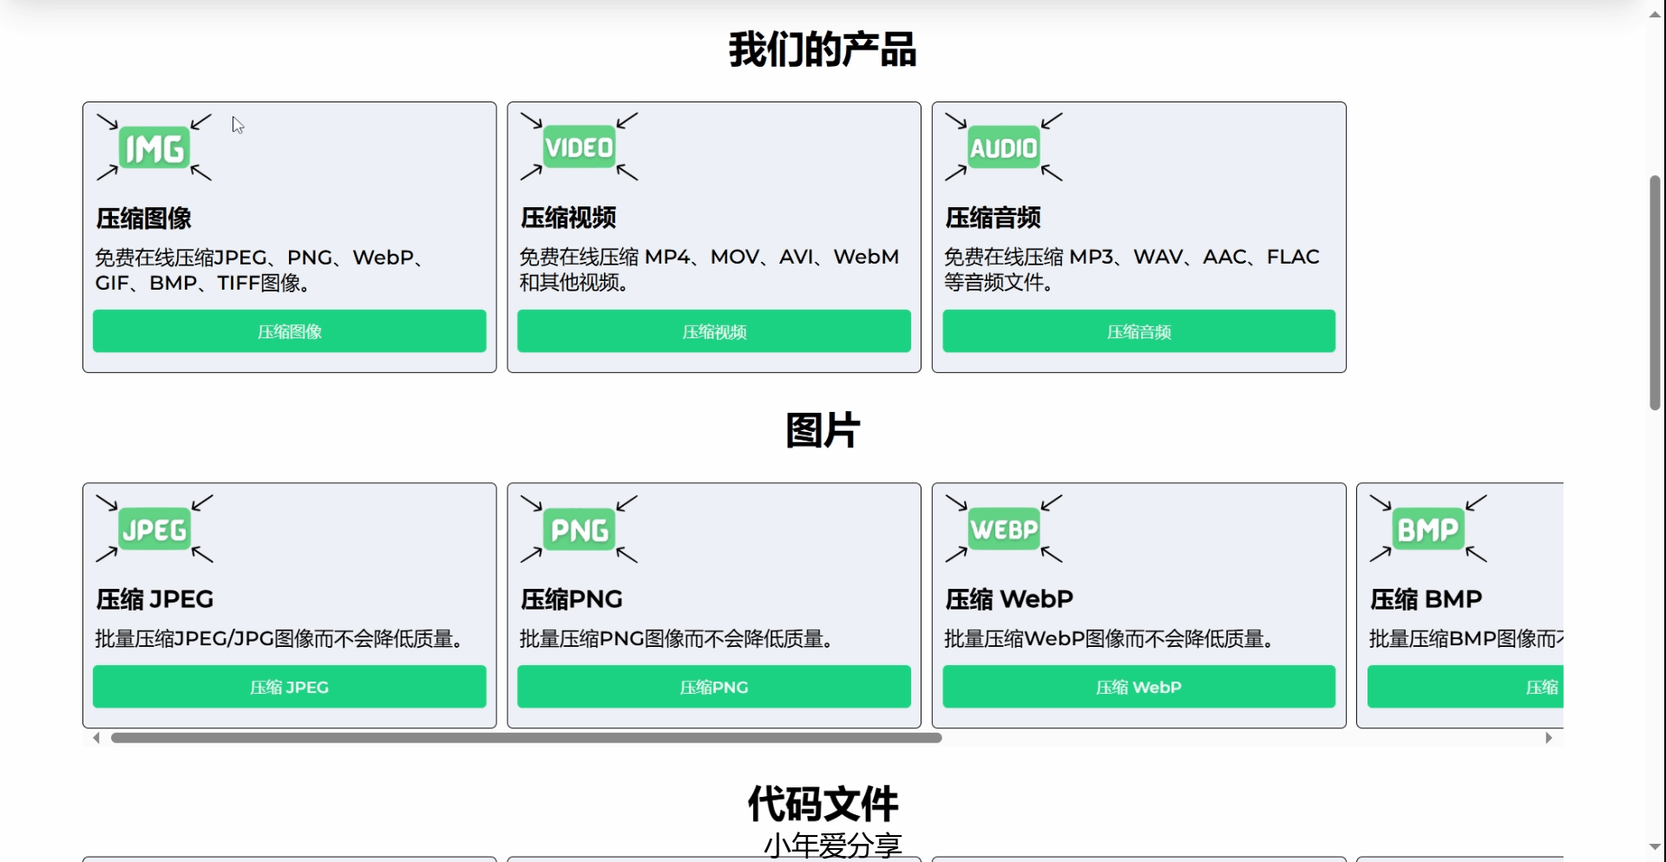The image size is (1666, 862).
Task: Click the 批量压缩PNG description text
Action: [x=679, y=639]
